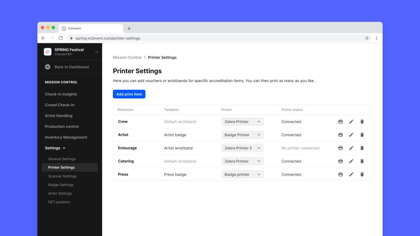Go to Artist Handling

(59, 116)
